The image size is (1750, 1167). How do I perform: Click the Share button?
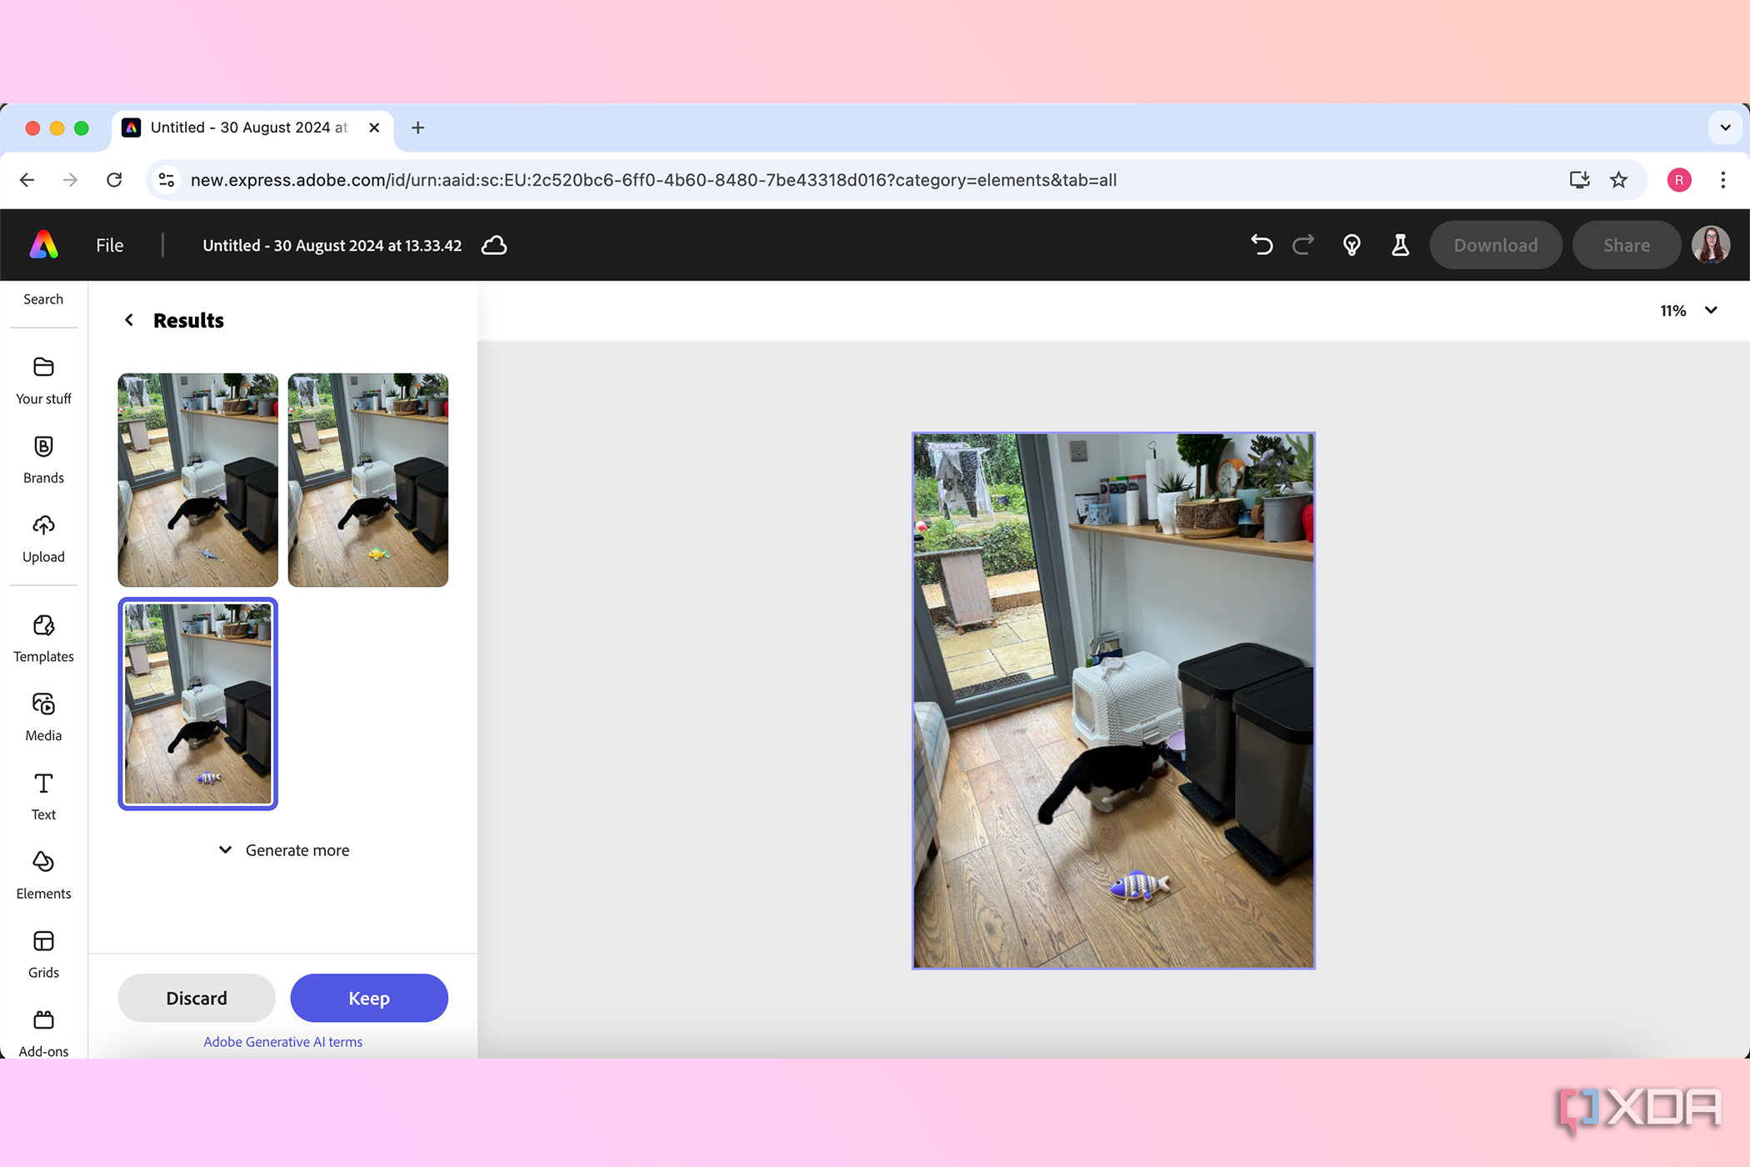[1627, 245]
